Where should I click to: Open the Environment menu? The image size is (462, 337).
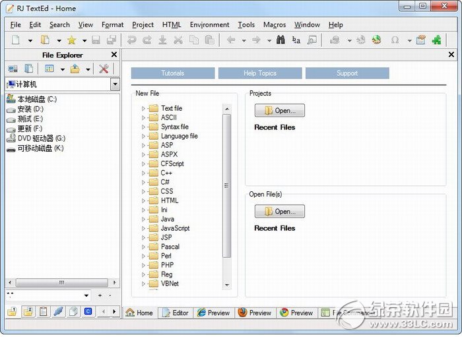[x=209, y=24]
